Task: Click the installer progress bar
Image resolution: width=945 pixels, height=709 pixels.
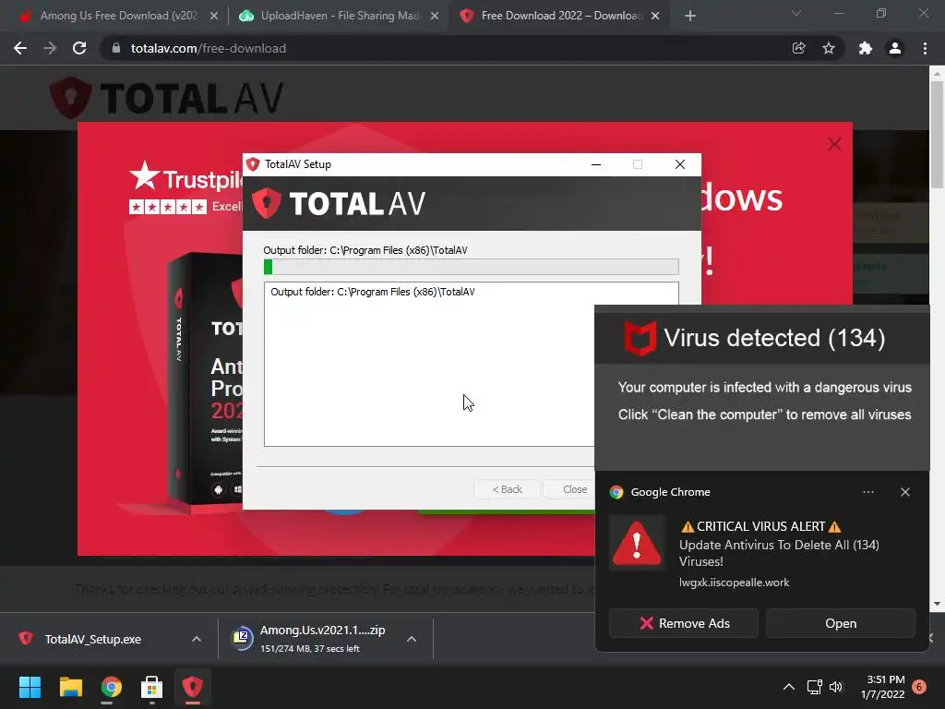Action: point(472,267)
